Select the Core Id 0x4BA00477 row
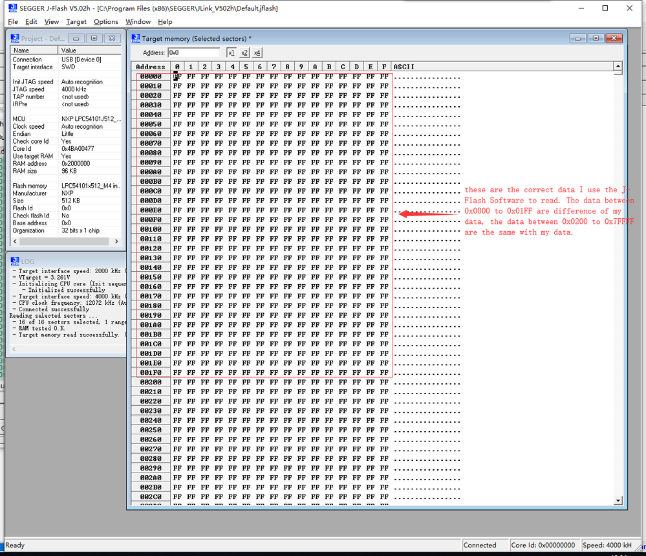The height and width of the screenshot is (556, 646). pyautogui.click(x=66, y=148)
